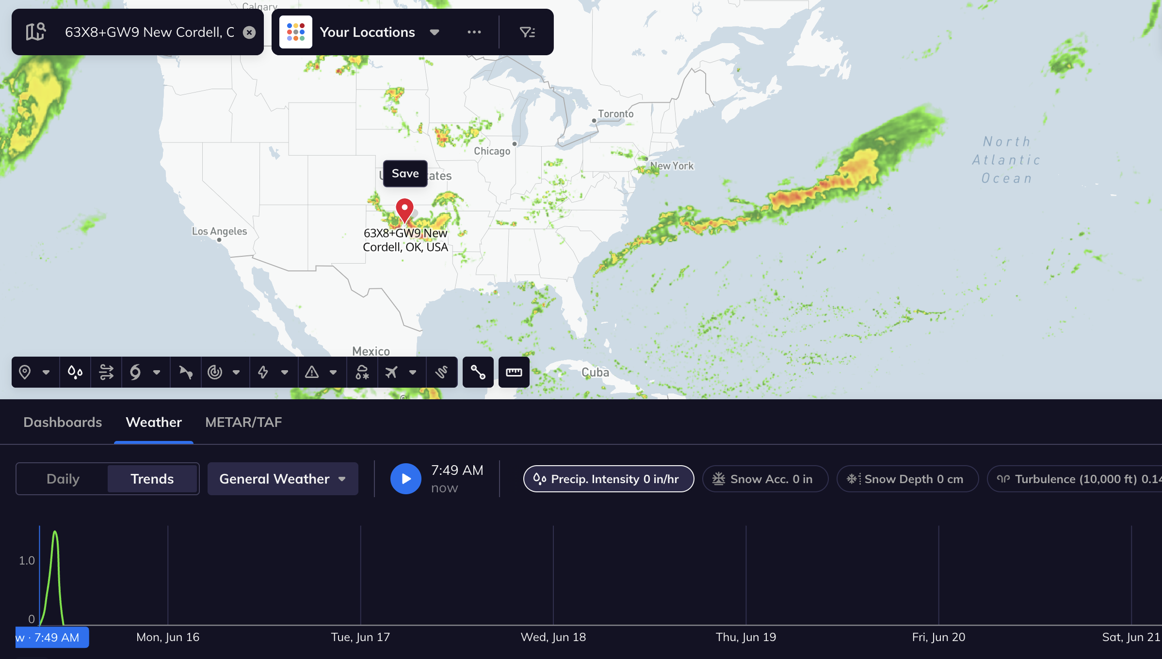Toggle the precipitation layer droplets icon

(x=75, y=372)
